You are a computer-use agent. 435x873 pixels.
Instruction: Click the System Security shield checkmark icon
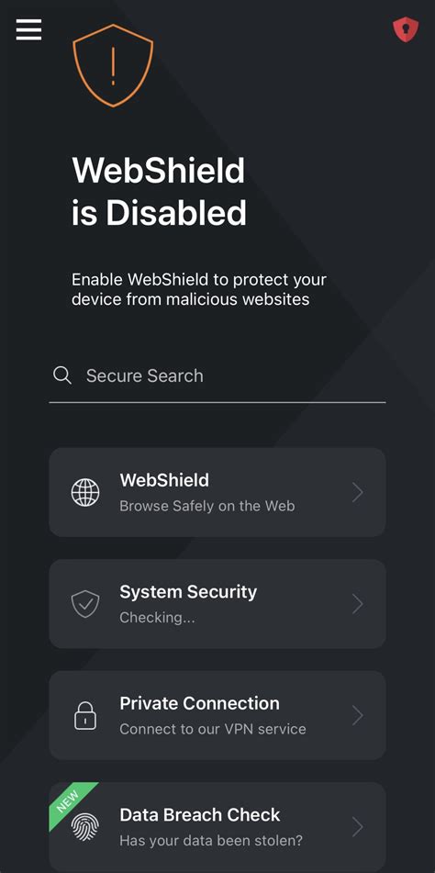[x=85, y=604]
